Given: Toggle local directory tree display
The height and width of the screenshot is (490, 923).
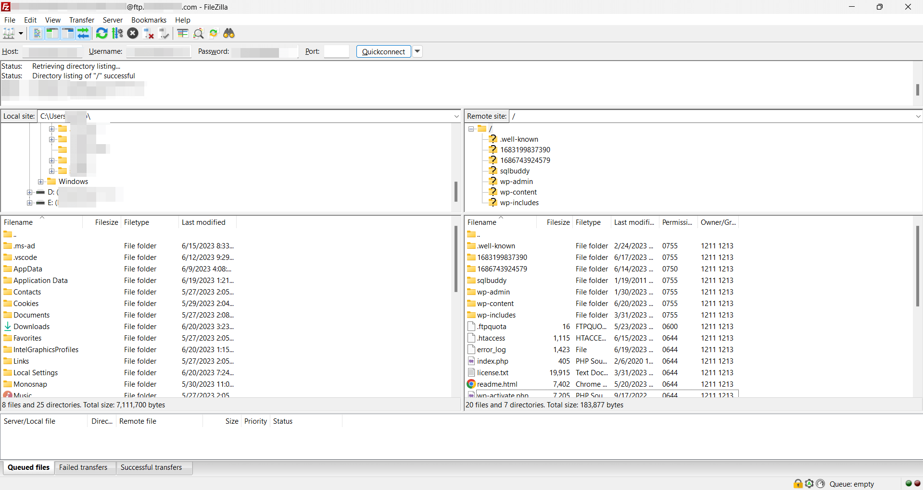Looking at the screenshot, I should (x=52, y=33).
